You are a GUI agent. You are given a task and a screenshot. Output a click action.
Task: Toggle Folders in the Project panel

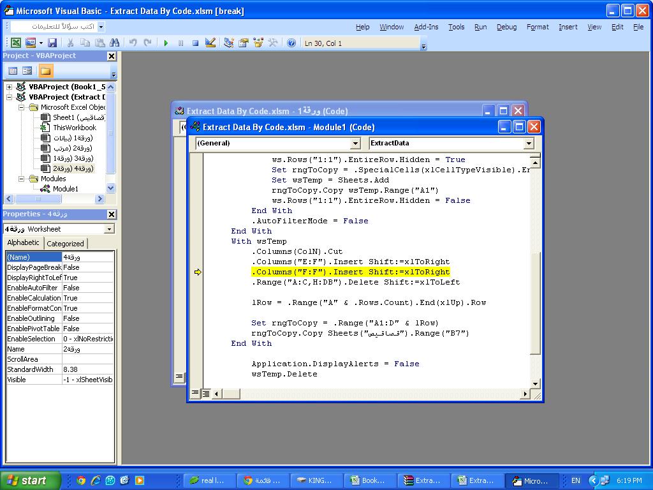click(45, 71)
